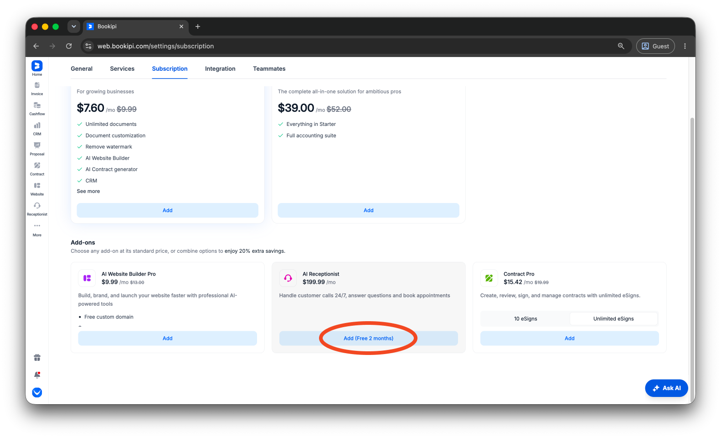This screenshot has width=721, height=438.
Task: Open the Invoice section in sidebar
Action: [37, 89]
